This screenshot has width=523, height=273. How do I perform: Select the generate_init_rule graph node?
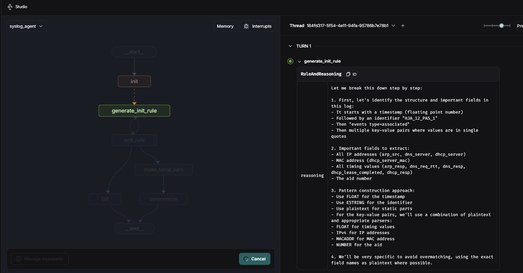click(134, 111)
